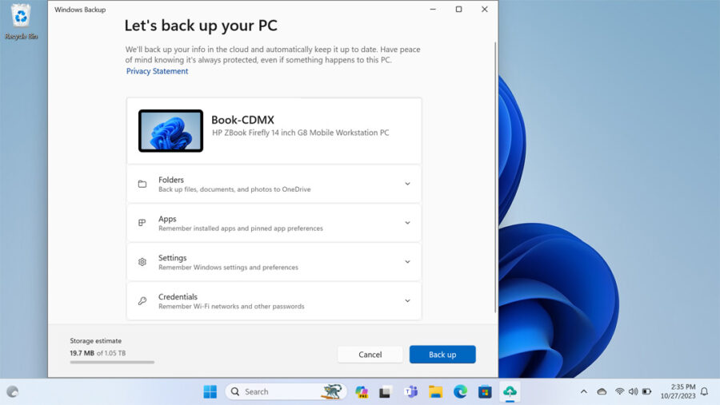
Task: Click OneDrive cloud icon in system tray
Action: [x=602, y=391]
